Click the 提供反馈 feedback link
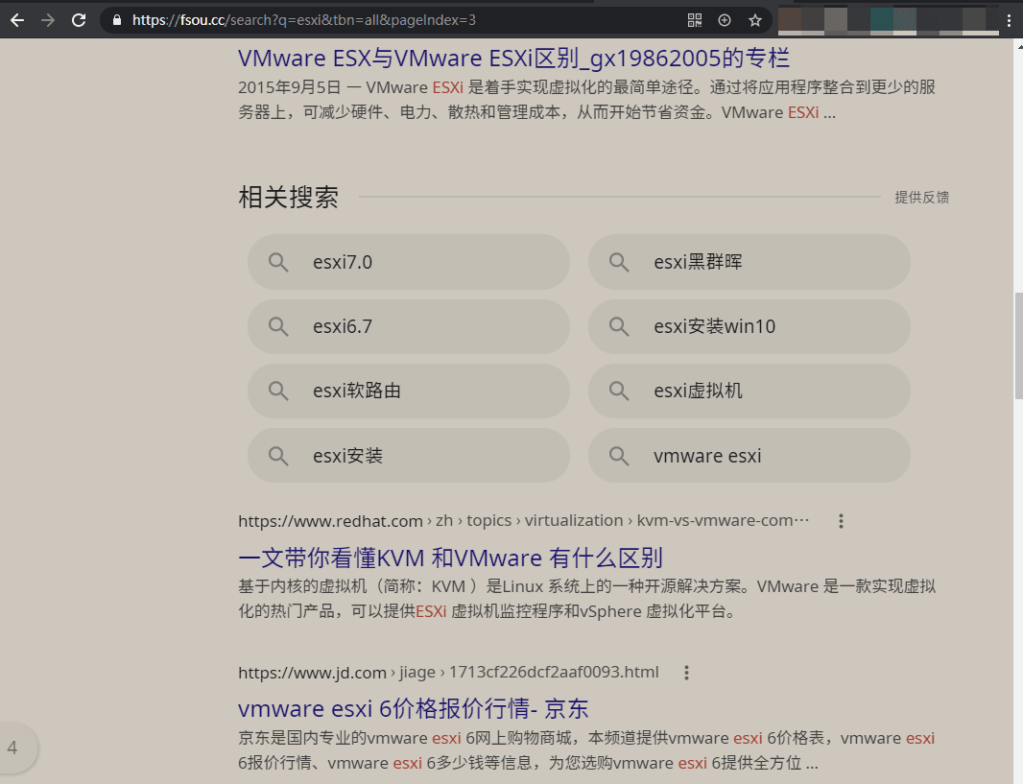 (922, 197)
